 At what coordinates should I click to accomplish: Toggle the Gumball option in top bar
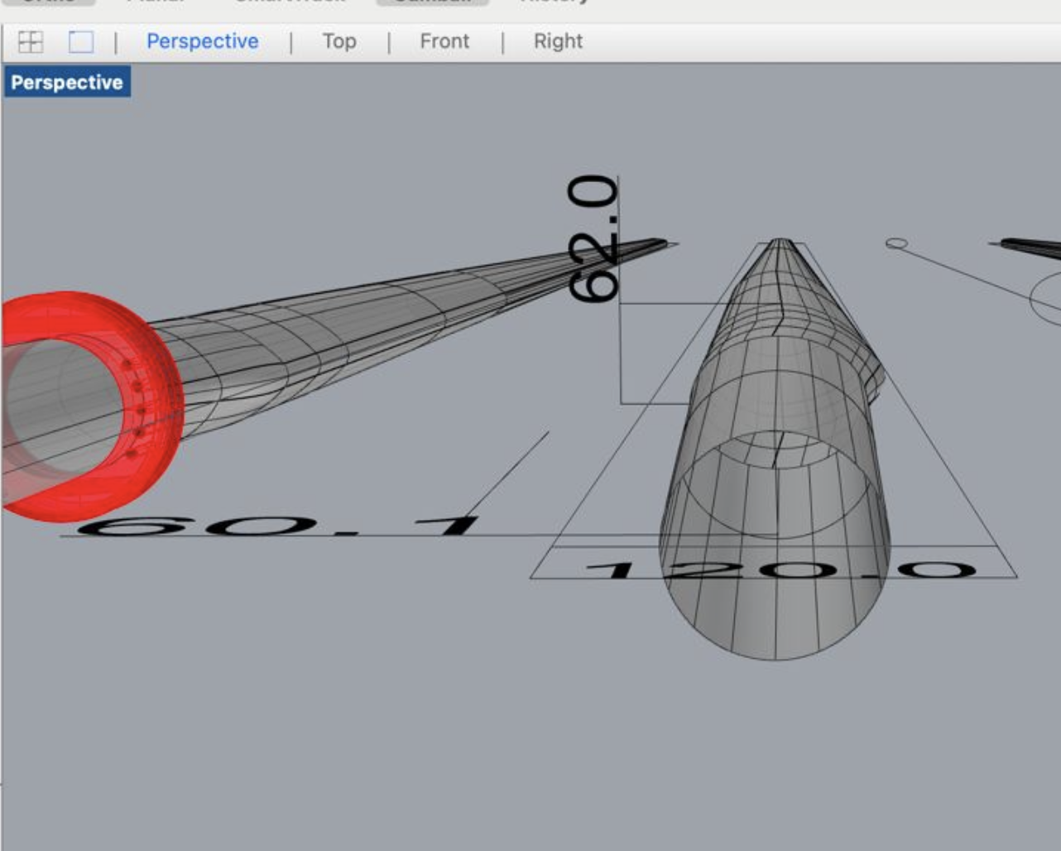click(432, 2)
